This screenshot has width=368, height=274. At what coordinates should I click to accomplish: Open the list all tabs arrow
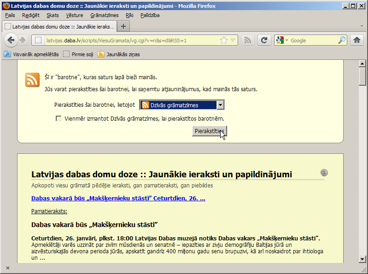click(362, 26)
